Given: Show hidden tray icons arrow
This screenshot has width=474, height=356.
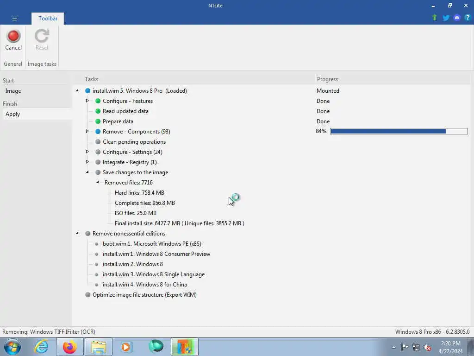Looking at the screenshot, I should [393, 348].
